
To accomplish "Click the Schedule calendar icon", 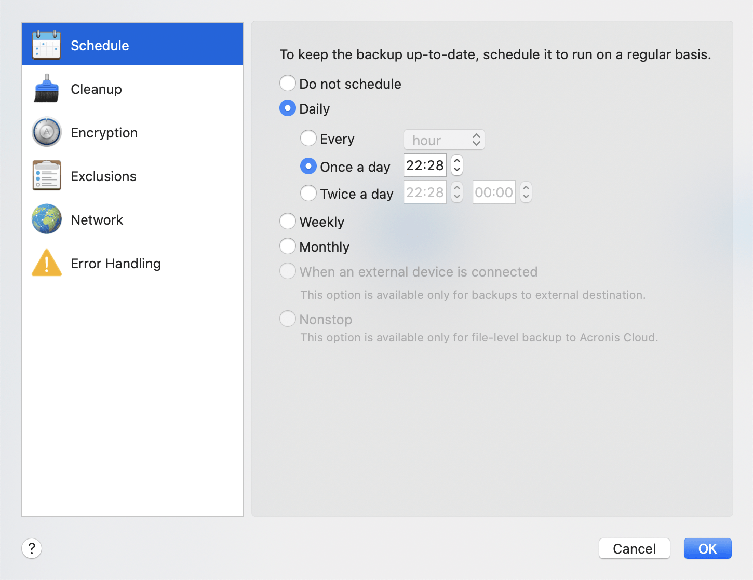I will click(46, 44).
